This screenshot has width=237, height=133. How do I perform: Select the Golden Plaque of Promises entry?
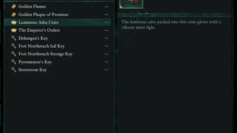tap(43, 14)
